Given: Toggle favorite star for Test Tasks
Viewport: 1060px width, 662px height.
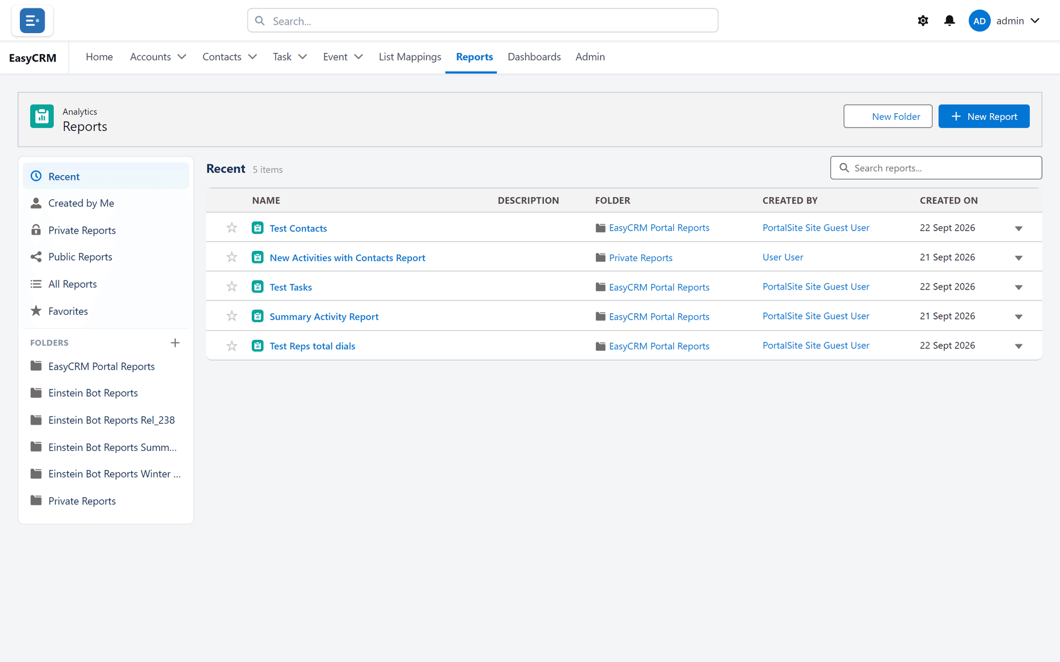Looking at the screenshot, I should click(x=232, y=286).
